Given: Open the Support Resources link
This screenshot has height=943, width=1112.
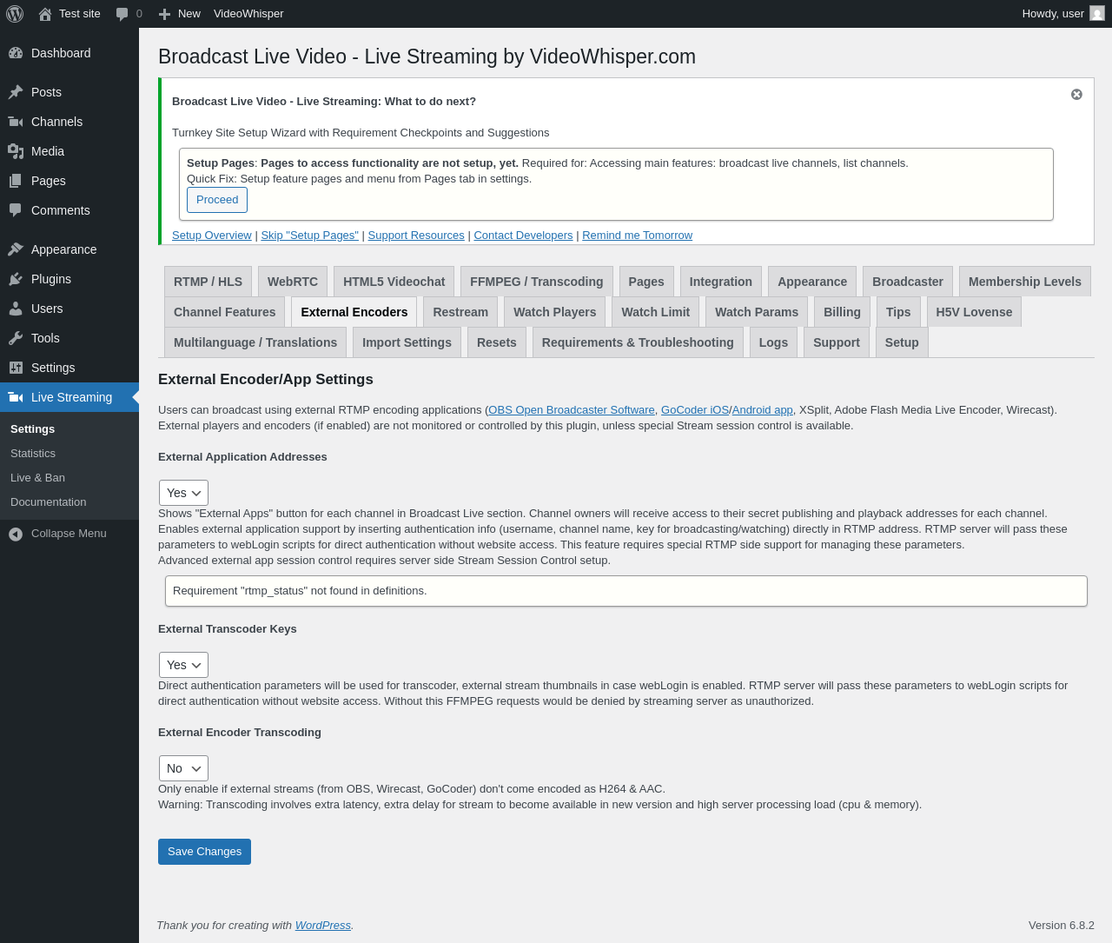Looking at the screenshot, I should point(416,236).
